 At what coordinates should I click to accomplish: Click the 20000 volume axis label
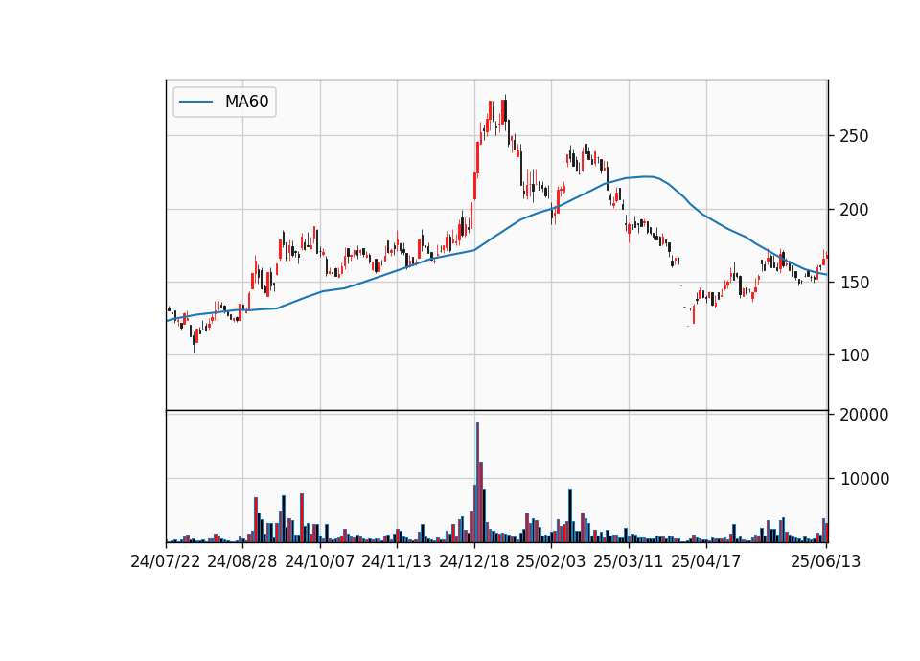pos(864,415)
